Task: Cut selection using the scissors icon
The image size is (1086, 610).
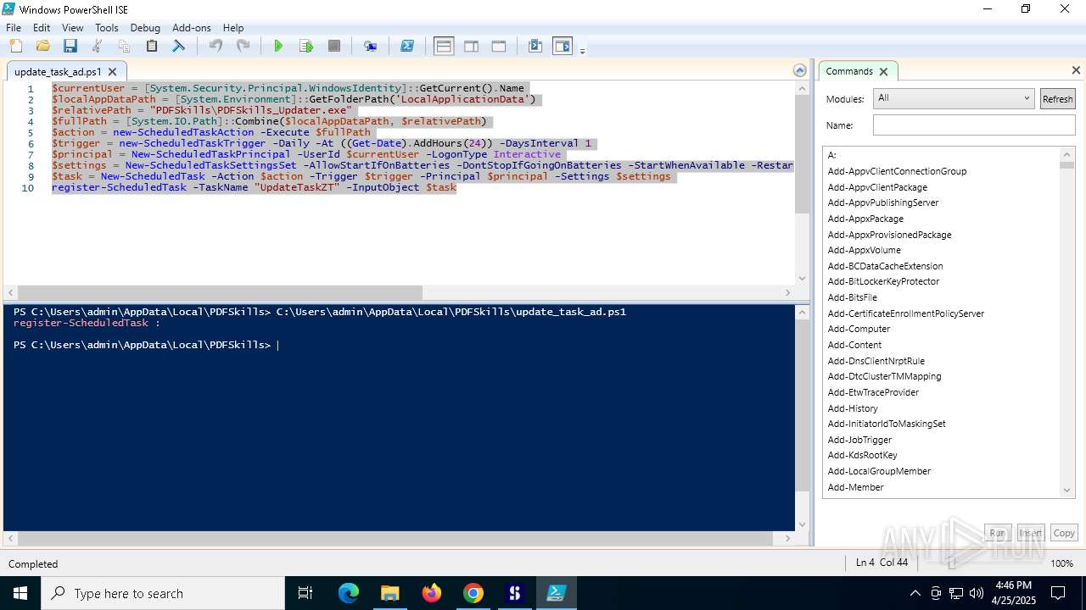Action: click(x=97, y=46)
